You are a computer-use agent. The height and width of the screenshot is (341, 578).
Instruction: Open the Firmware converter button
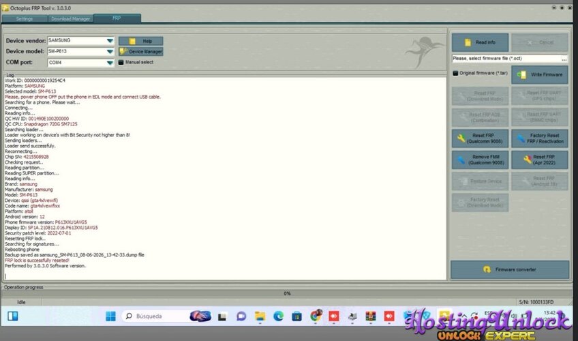[x=510, y=269]
